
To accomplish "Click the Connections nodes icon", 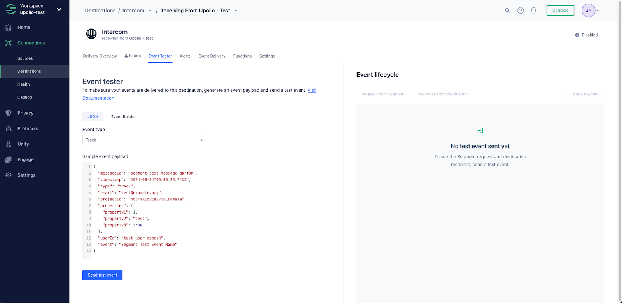I will pyautogui.click(x=9, y=43).
